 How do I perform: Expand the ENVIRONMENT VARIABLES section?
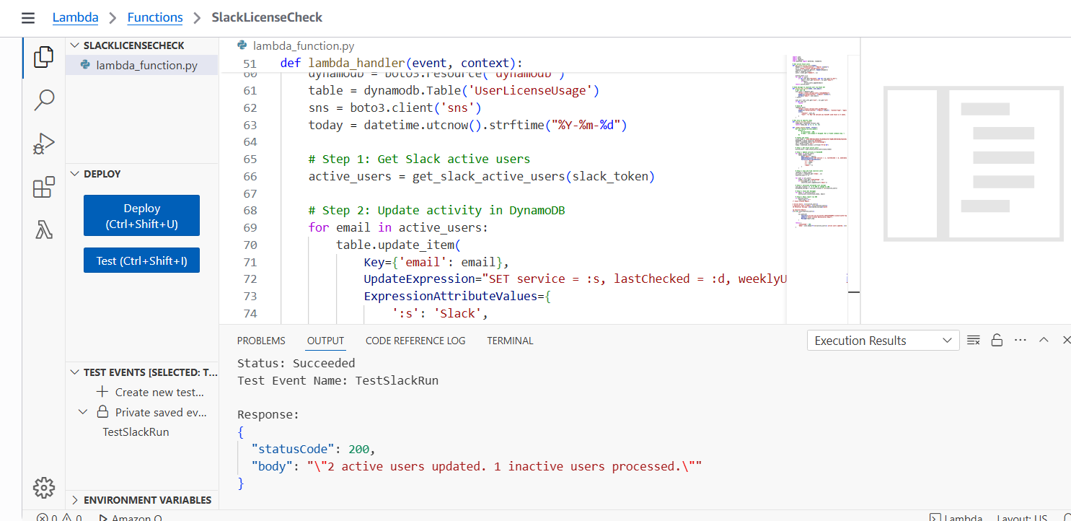74,500
